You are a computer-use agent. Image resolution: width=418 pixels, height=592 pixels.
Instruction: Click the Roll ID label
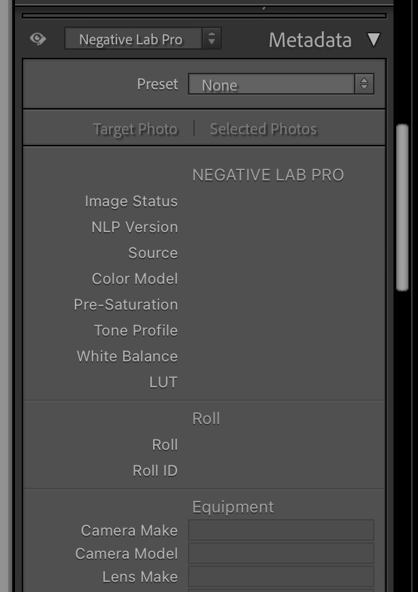coord(155,471)
